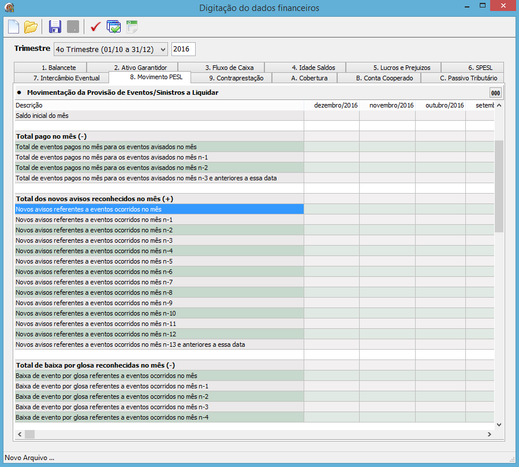Click the novembro/2016 column header
Image resolution: width=519 pixels, height=467 pixels.
pyautogui.click(x=387, y=105)
